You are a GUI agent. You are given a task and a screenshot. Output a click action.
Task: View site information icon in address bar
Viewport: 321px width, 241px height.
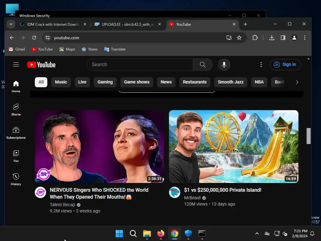click(48, 38)
